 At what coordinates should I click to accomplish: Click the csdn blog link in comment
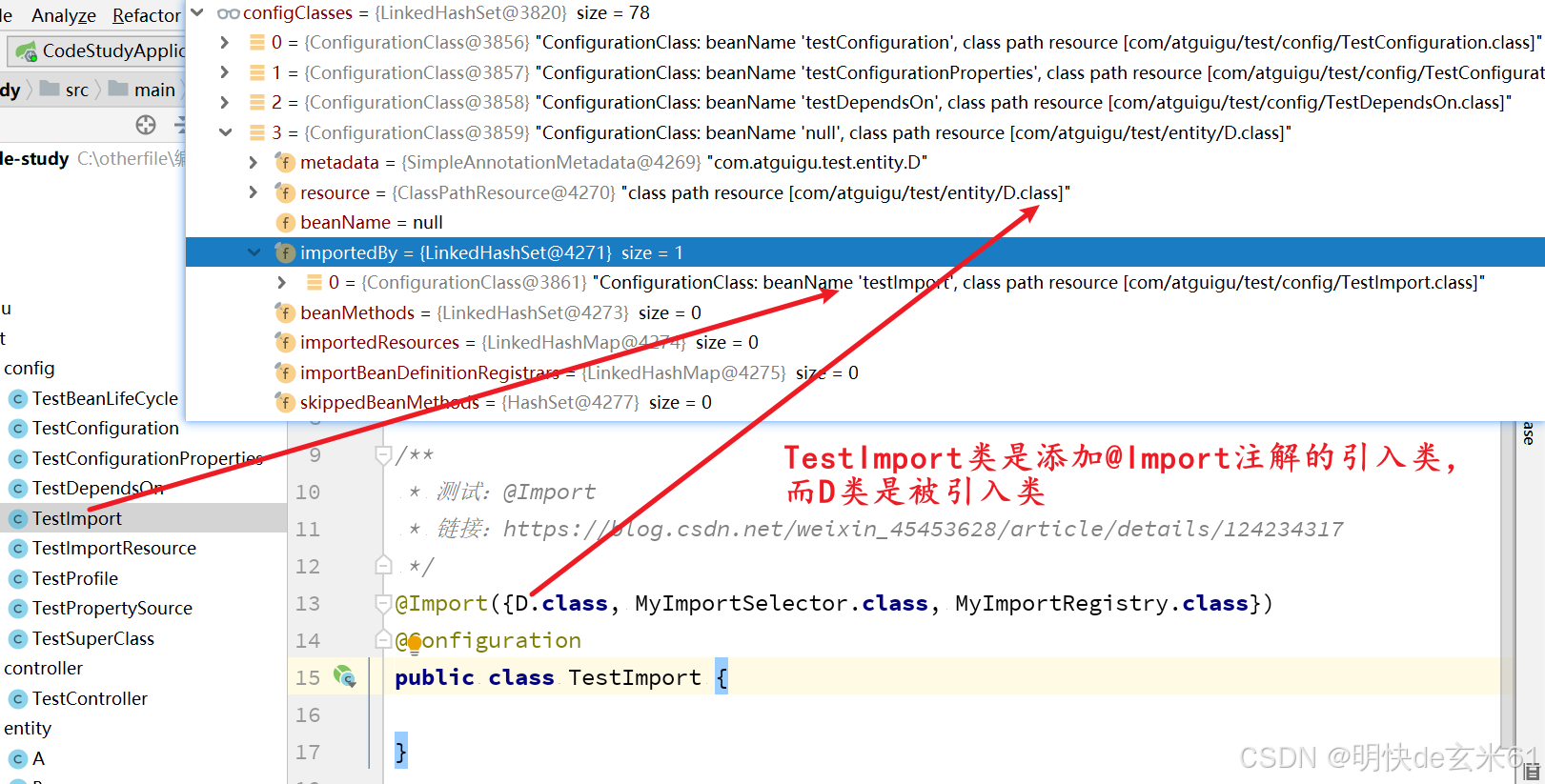(x=923, y=529)
